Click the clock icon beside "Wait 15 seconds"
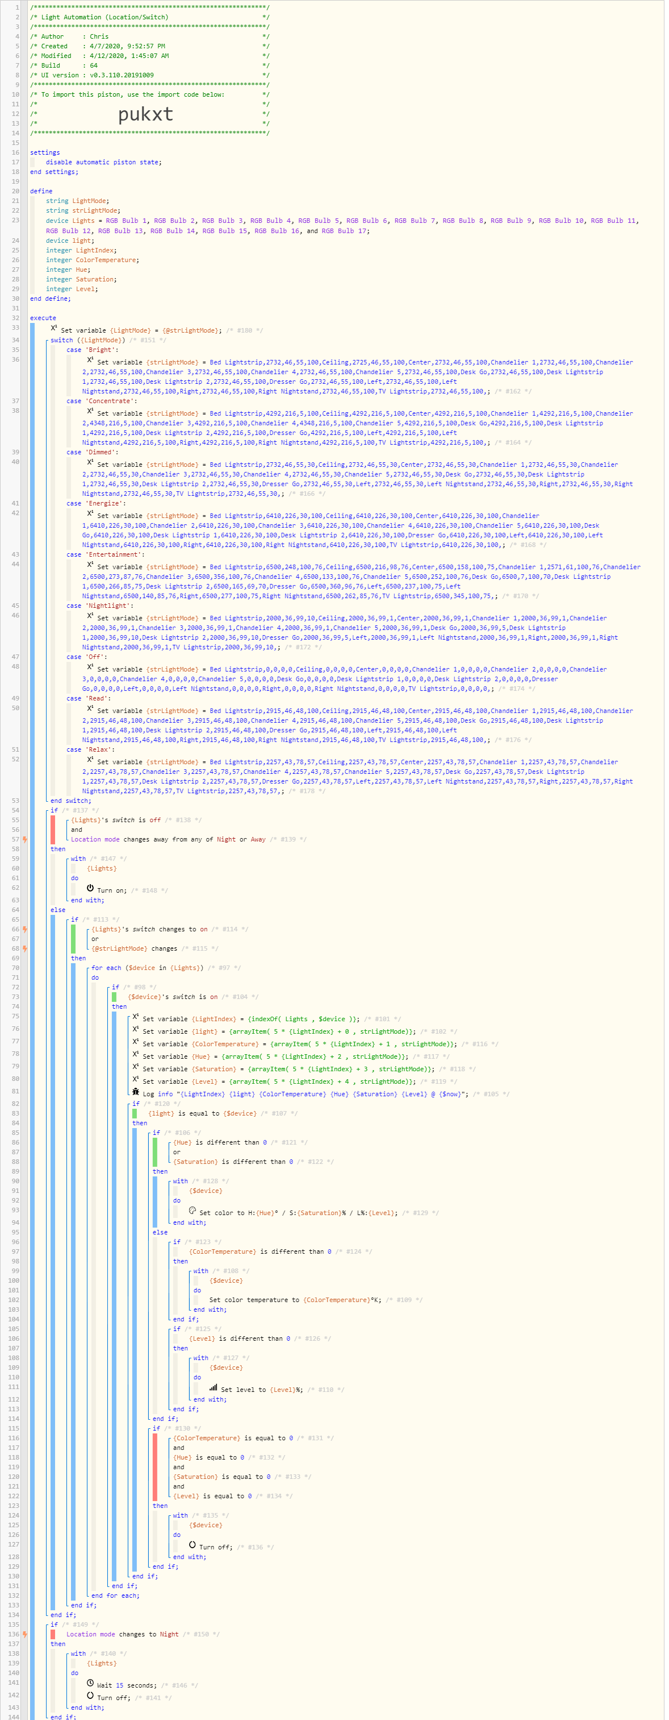This screenshot has width=669, height=1720. point(90,1683)
